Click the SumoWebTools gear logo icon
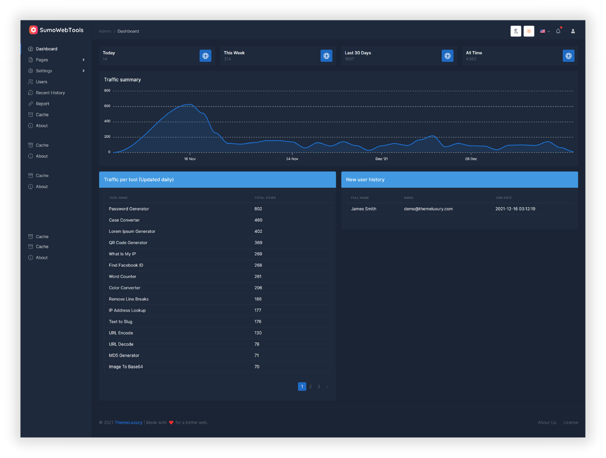606x458 pixels. (33, 30)
